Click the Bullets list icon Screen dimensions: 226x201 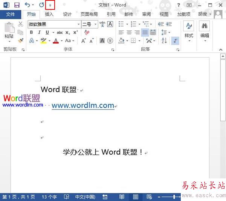(x=121, y=24)
